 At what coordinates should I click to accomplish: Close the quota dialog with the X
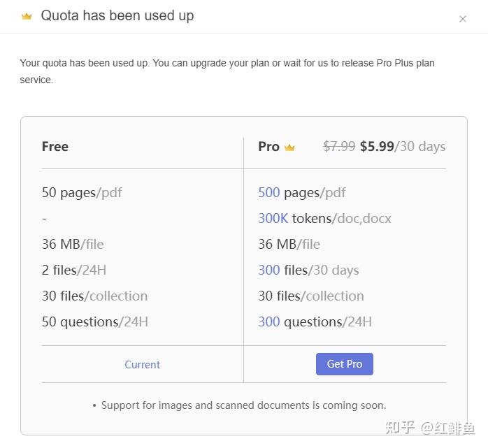coord(462,19)
